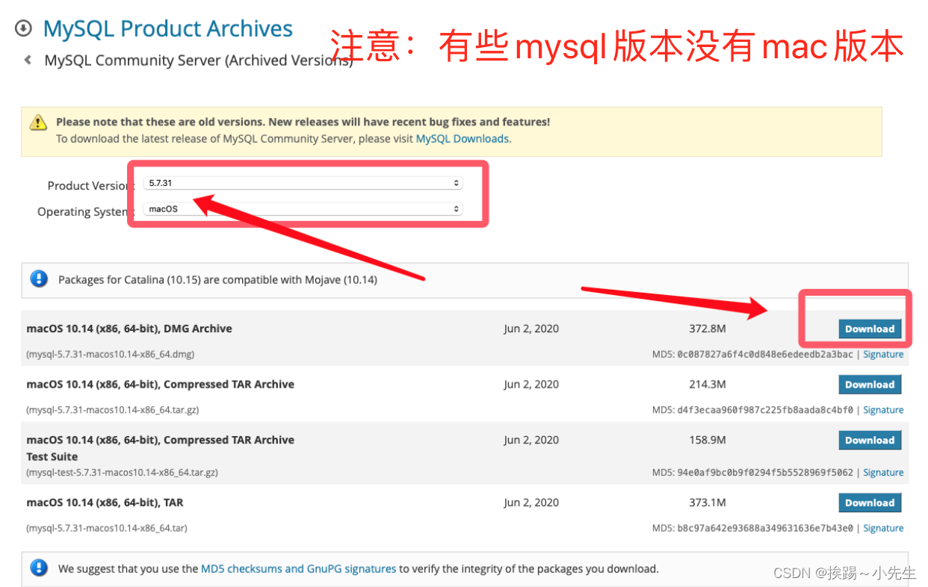Download the 214.3M Compressed TAR Archive
The height and width of the screenshot is (587, 928).
point(870,385)
